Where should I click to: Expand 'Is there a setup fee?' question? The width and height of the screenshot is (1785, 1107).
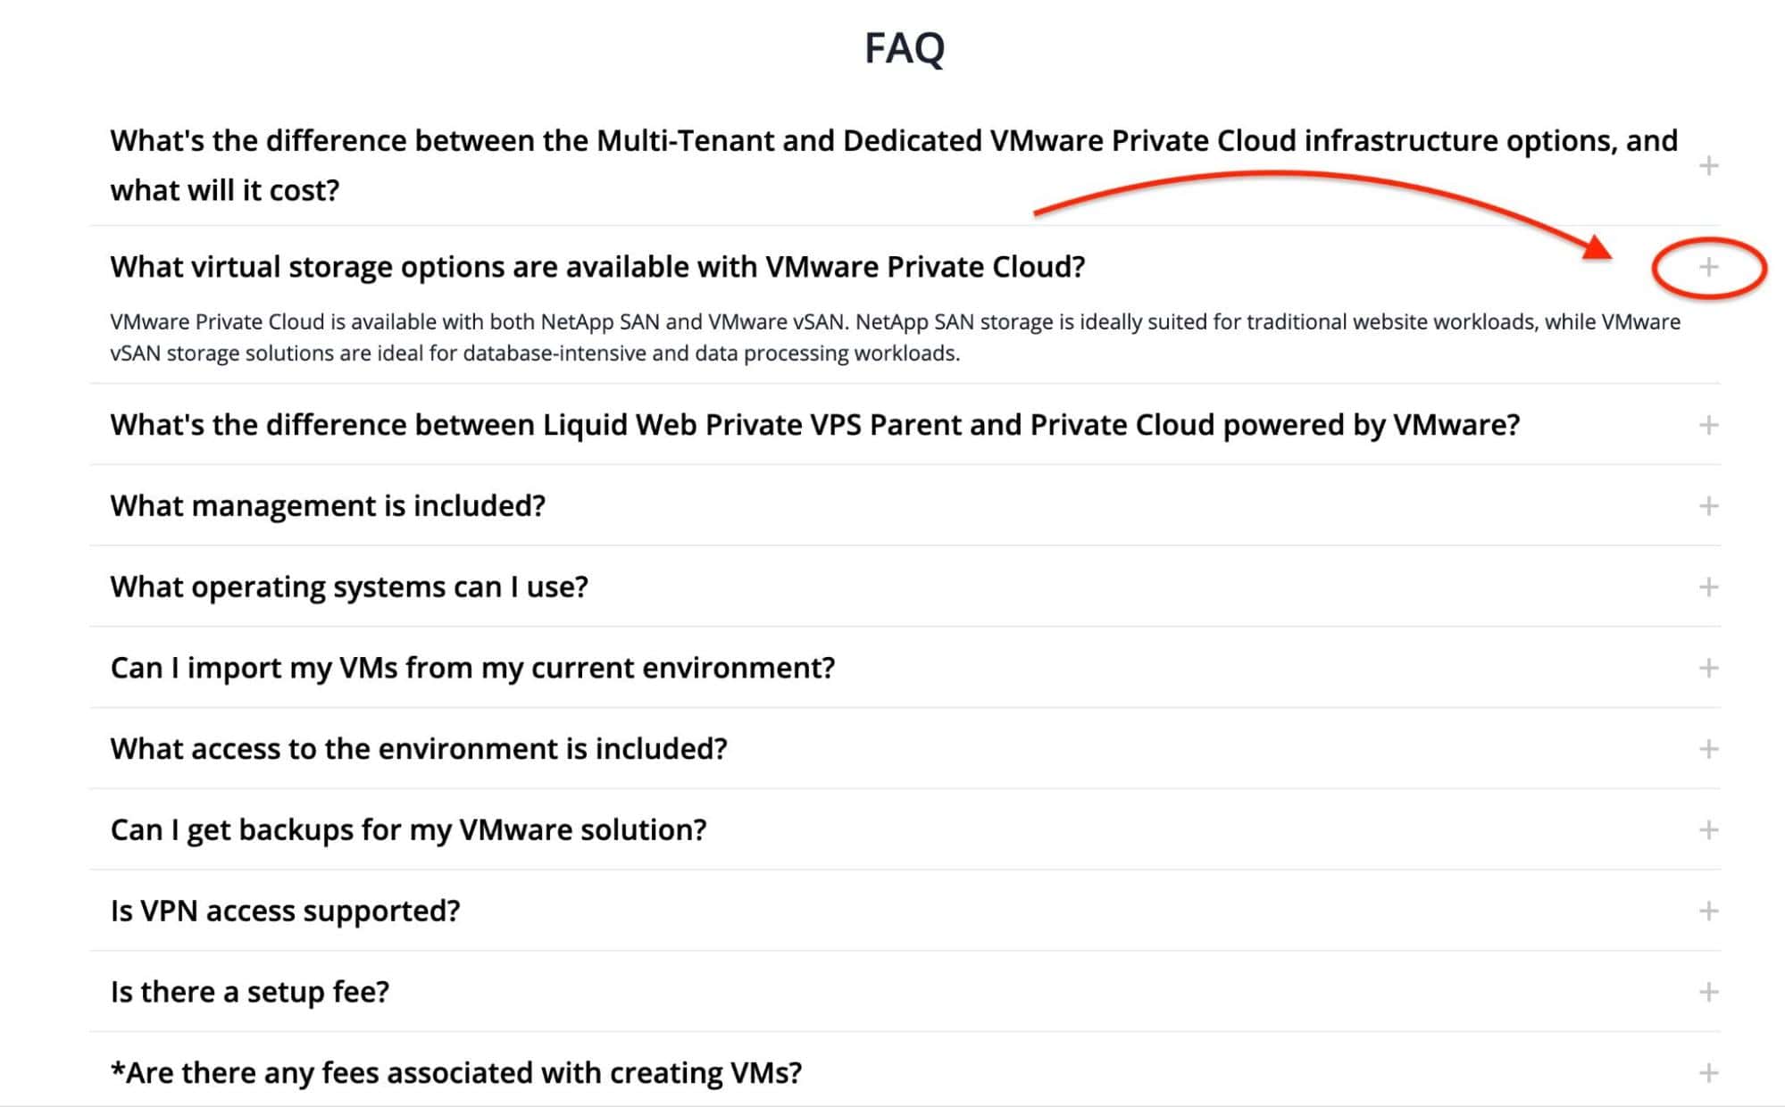tap(1708, 991)
